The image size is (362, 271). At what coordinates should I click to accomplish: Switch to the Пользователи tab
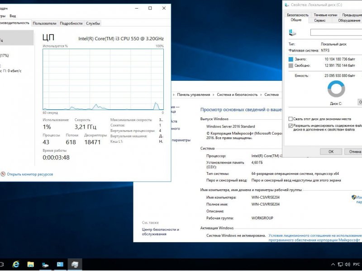point(44,23)
